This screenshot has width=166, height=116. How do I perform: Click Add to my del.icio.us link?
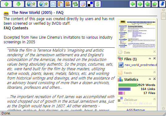tap(137, 103)
